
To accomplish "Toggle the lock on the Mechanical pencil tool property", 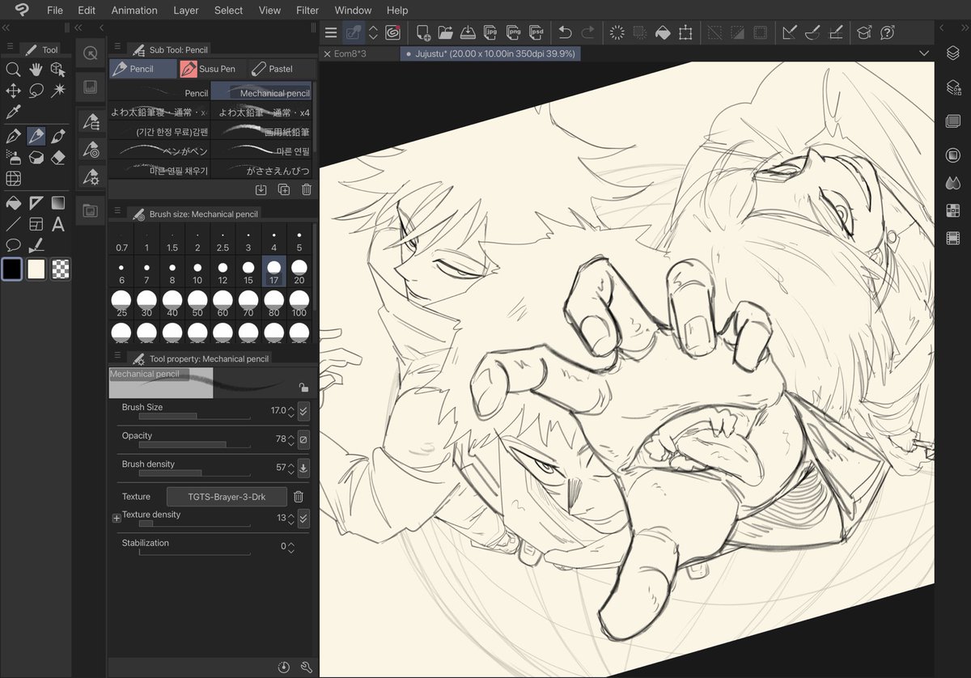I will tap(303, 388).
